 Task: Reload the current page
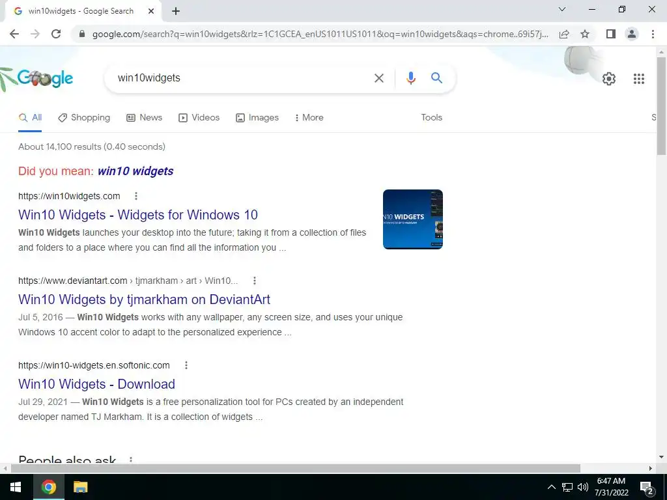coord(56,34)
